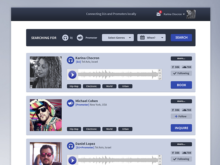The image size is (220, 165).
Task: Click Michael Cohen's megaphone promoter icon
Action: [x=70, y=103]
